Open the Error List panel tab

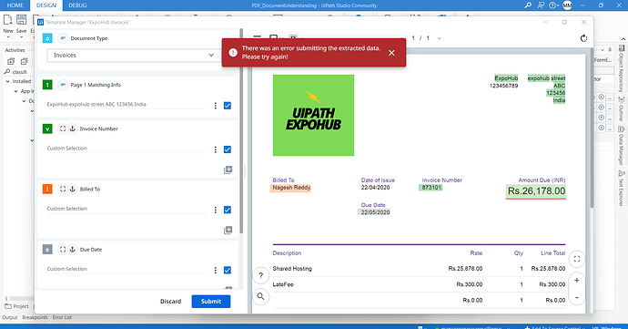[62, 317]
